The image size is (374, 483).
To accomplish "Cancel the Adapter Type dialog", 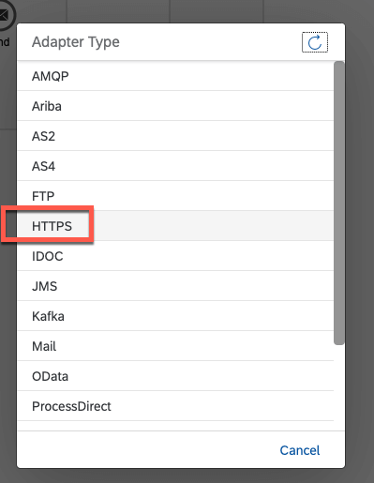I will coord(300,450).
